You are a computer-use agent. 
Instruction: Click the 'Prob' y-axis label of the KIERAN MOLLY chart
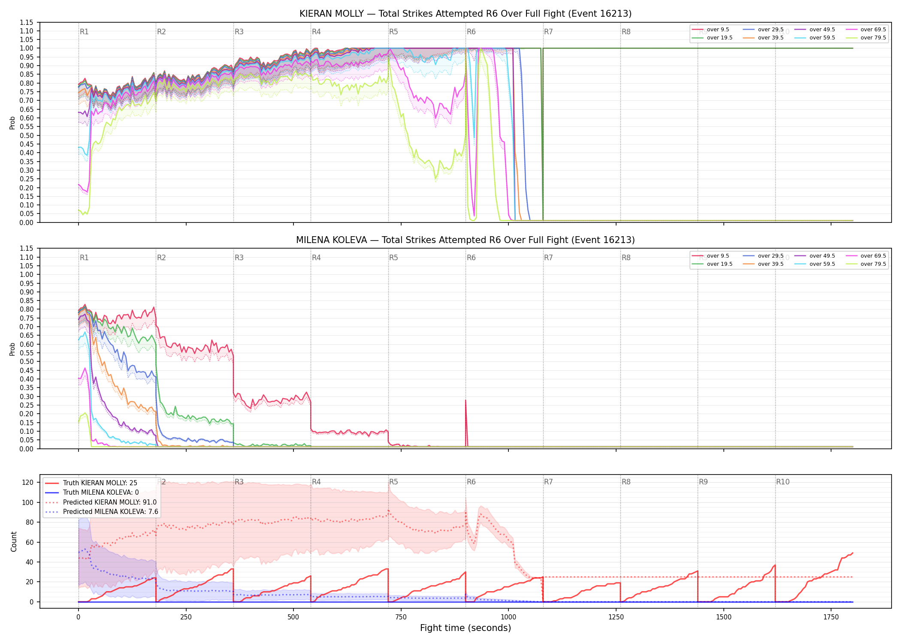pyautogui.click(x=12, y=123)
